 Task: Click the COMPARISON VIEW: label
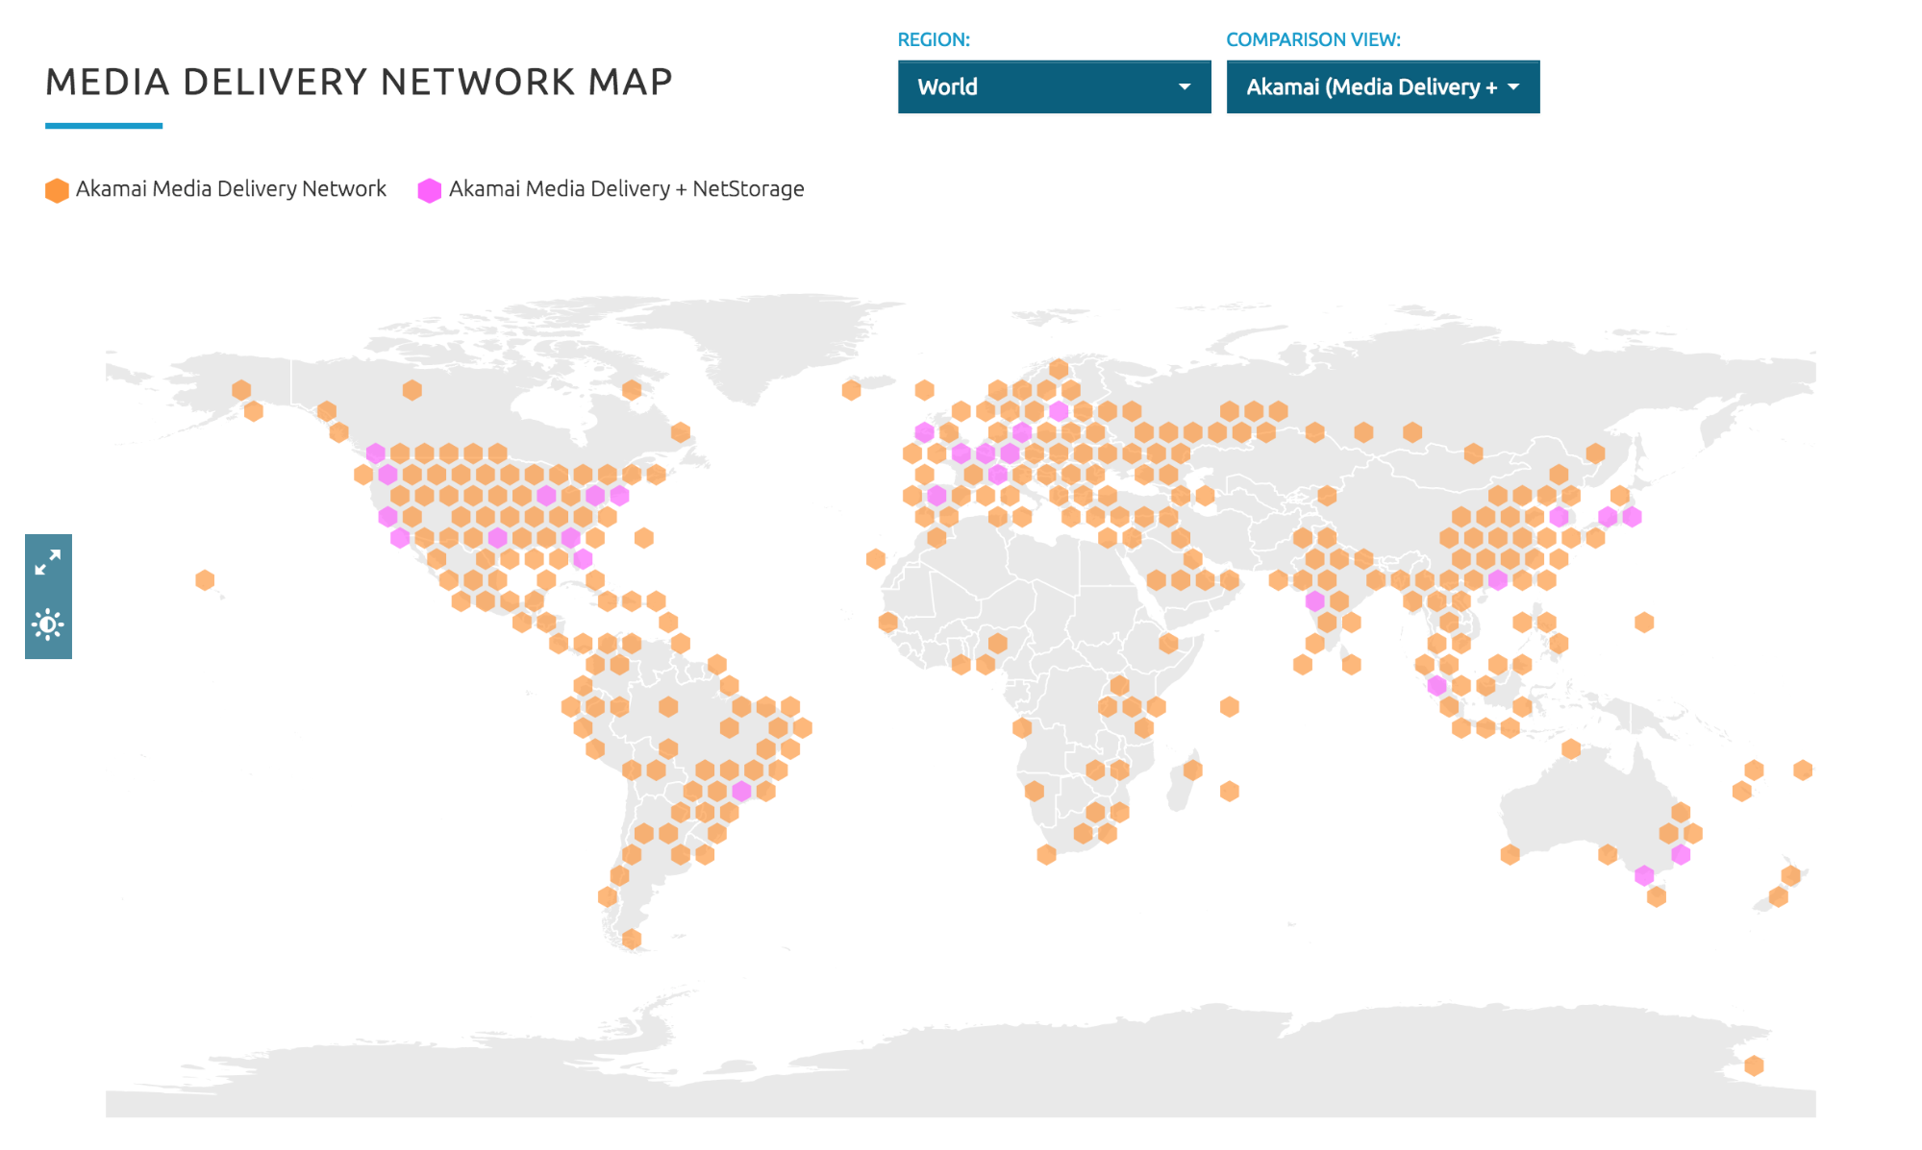pos(1313,39)
